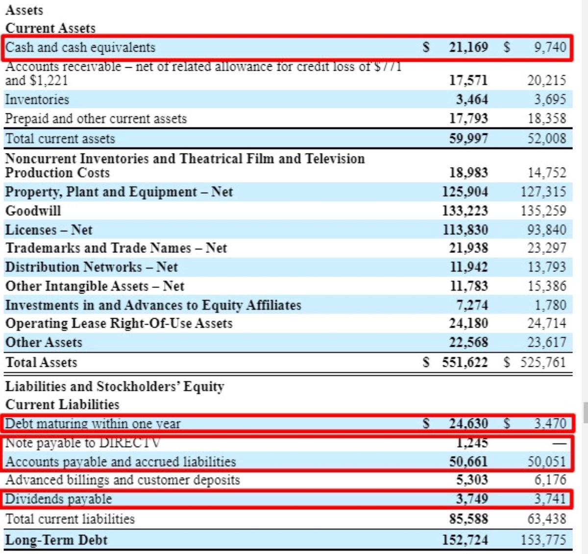Click Accounts payable and accrued liabilities label

click(121, 462)
